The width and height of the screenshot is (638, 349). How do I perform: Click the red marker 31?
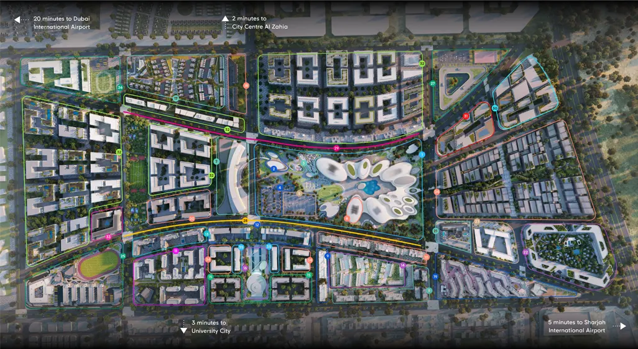point(465,116)
